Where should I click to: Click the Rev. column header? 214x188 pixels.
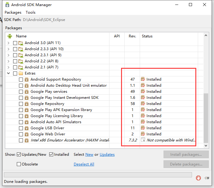pos(132,36)
